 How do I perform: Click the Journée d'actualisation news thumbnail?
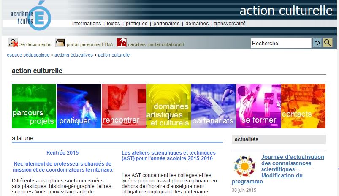(x=245, y=166)
